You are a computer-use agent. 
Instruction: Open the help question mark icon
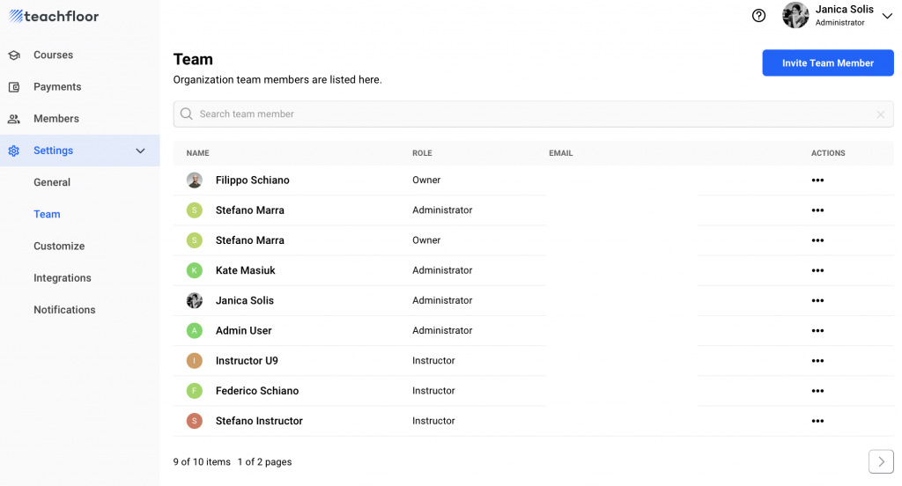758,16
